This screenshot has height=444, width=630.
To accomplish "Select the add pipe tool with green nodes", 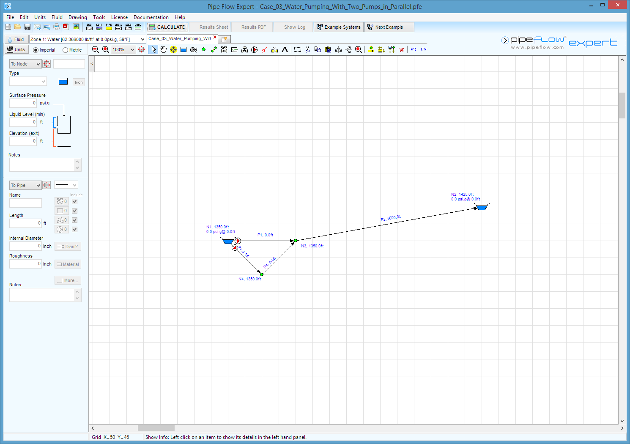I will [214, 49].
